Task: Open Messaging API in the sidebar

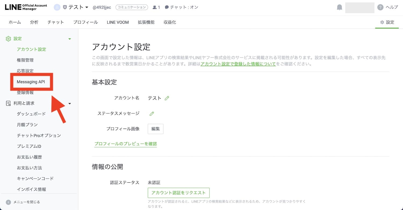Action: click(x=31, y=82)
